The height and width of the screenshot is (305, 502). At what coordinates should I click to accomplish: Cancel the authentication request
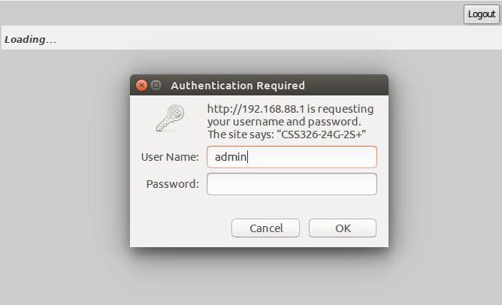[265, 228]
